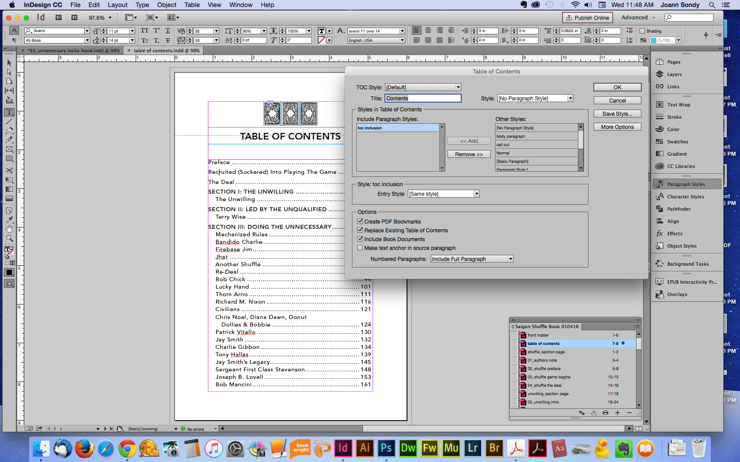Screen dimensions: 740x462
Task: Open the Pathfinder panel
Action: [679, 209]
